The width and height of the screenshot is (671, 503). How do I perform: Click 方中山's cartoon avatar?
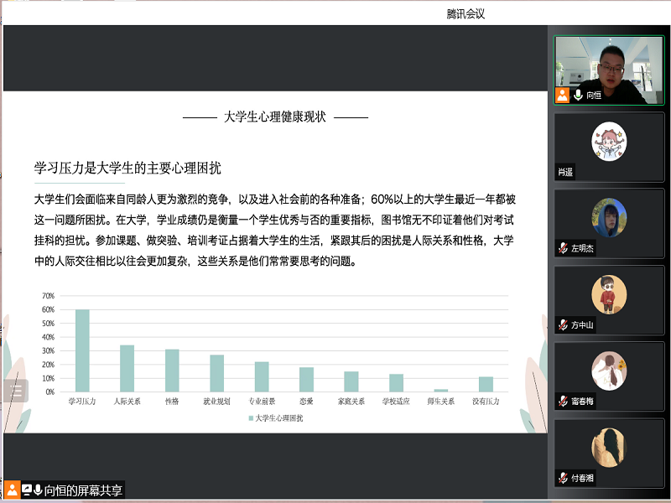(609, 294)
